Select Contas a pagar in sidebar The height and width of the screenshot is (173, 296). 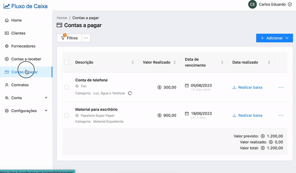[26, 72]
